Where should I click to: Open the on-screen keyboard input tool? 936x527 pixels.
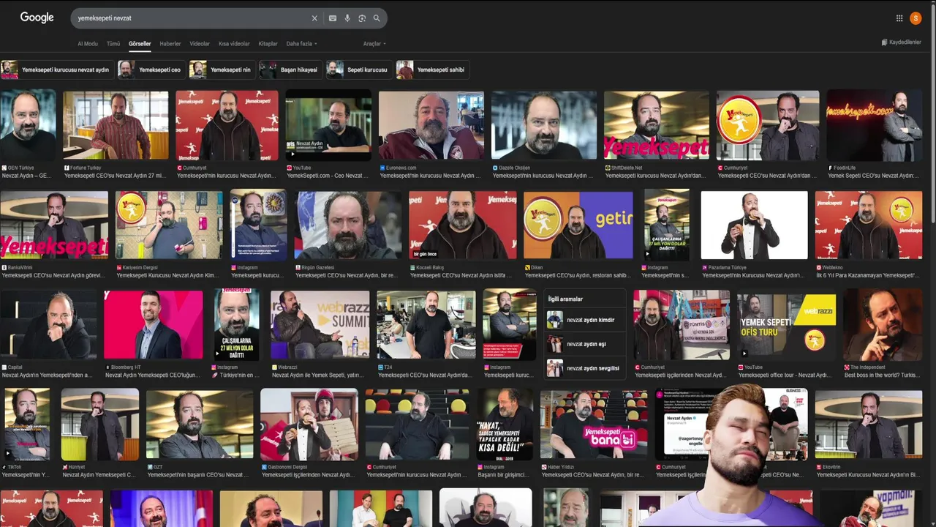tap(333, 18)
